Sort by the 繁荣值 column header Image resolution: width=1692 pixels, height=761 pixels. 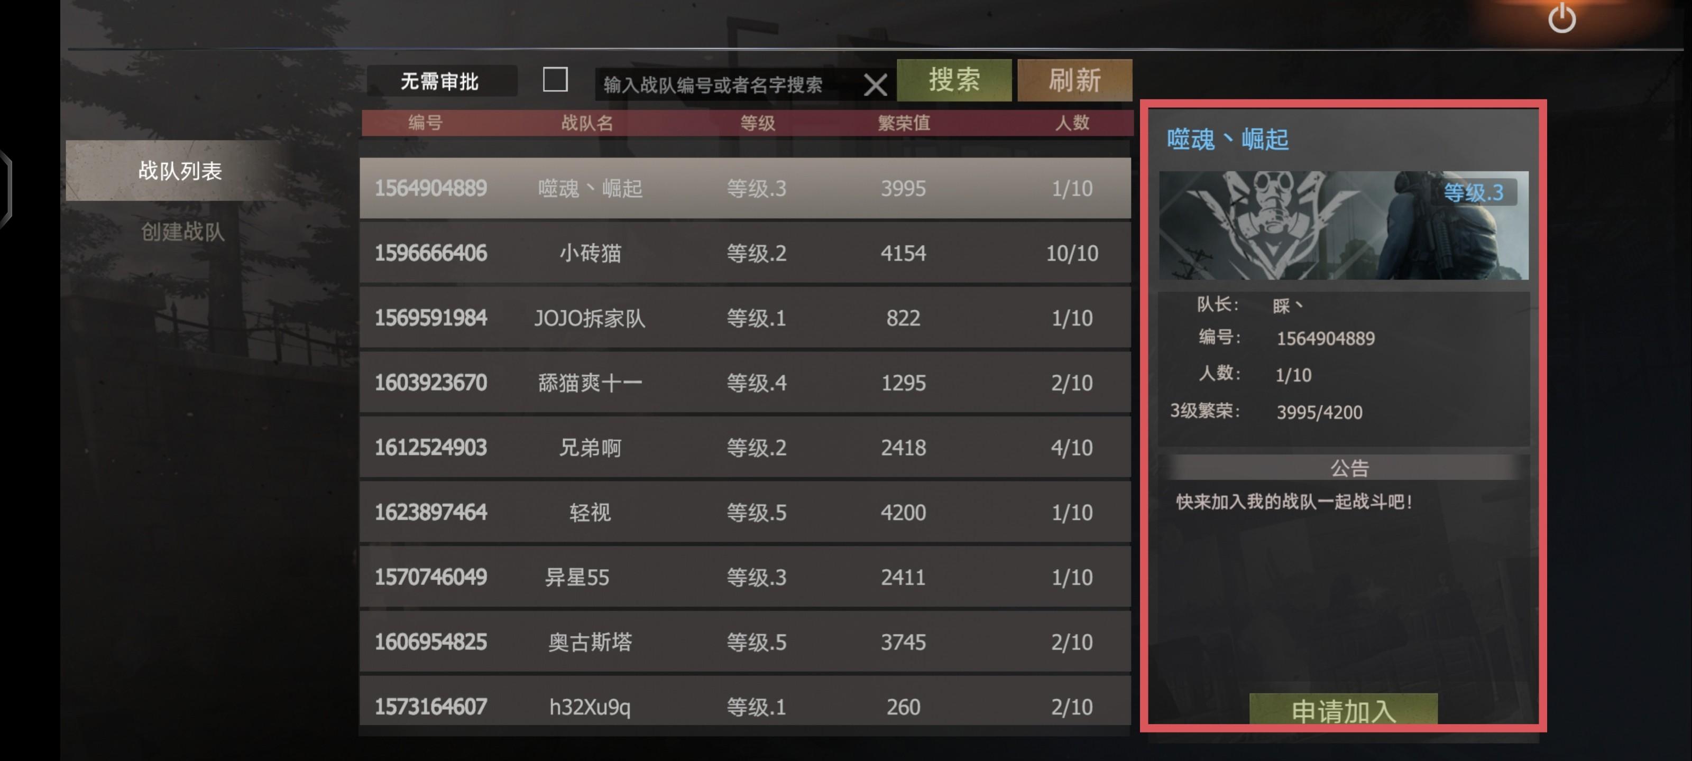pos(903,123)
